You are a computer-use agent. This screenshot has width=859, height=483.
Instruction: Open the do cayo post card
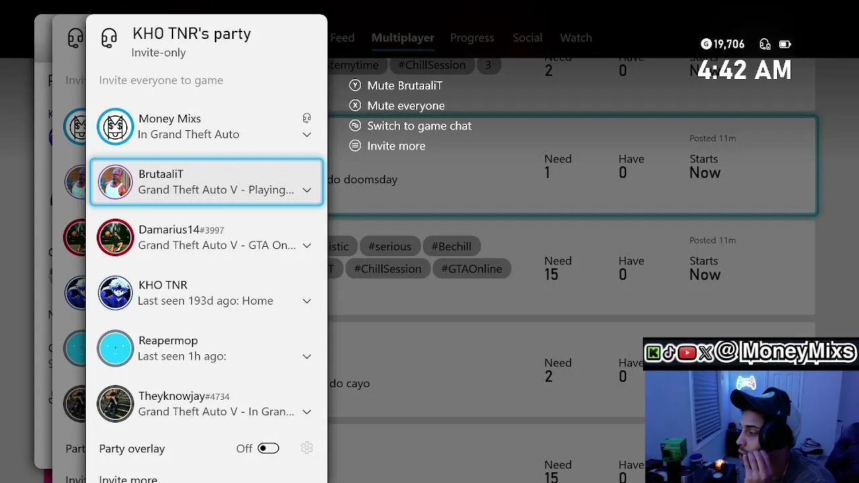[x=572, y=370]
